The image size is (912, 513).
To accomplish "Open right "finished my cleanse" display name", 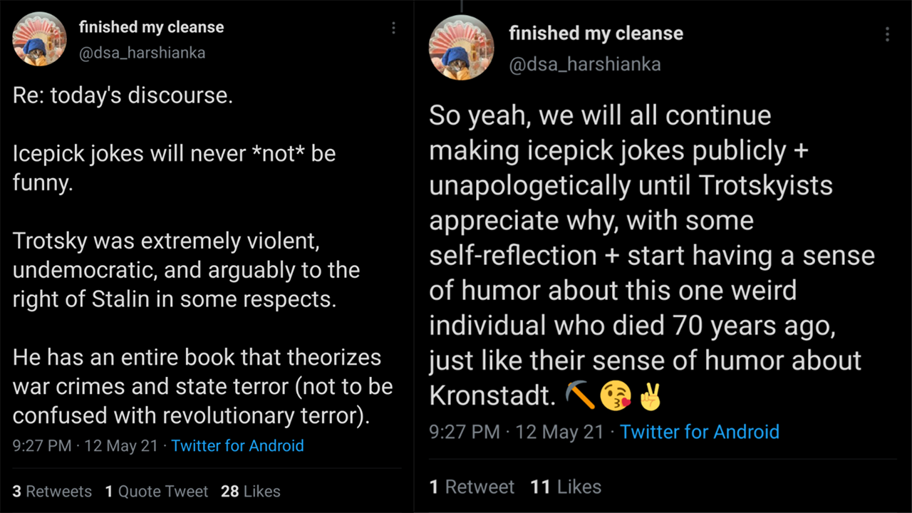I will click(596, 33).
